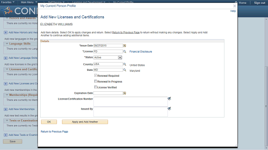Toggle the Renewal Required checkbox
268x150 pixels.
pyautogui.click(x=95, y=75)
